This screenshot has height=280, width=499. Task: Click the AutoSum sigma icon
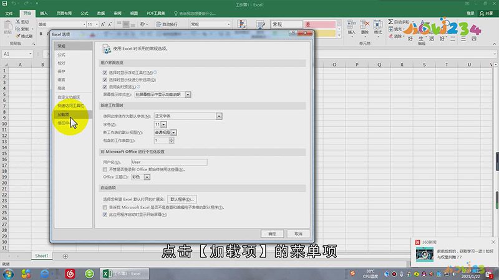391,22
